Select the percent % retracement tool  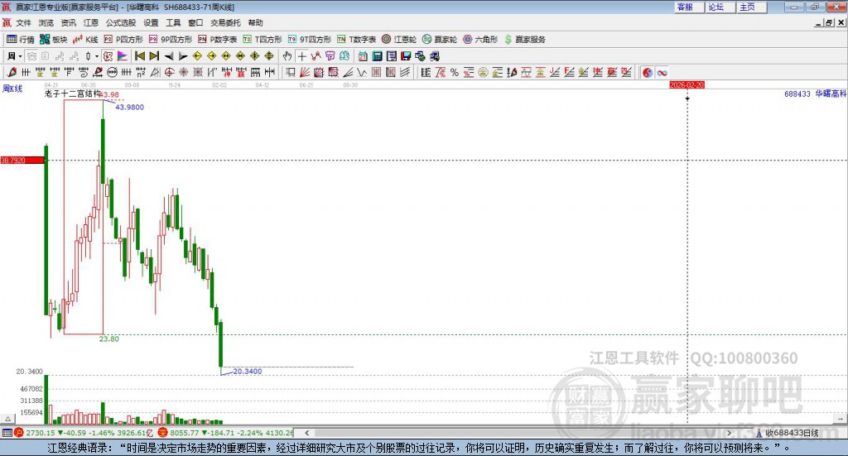(455, 72)
